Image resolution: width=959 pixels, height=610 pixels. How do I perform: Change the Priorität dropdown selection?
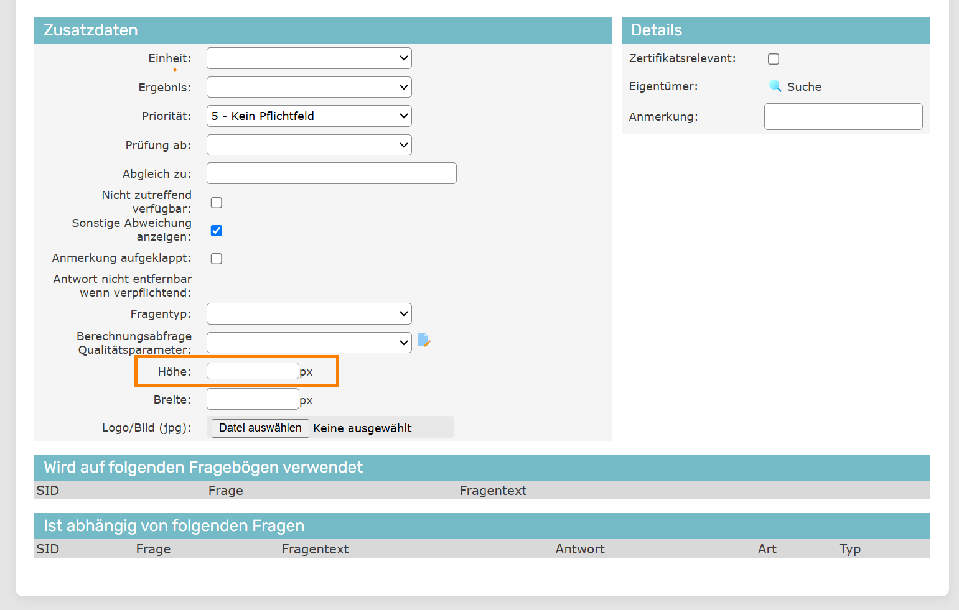point(309,116)
